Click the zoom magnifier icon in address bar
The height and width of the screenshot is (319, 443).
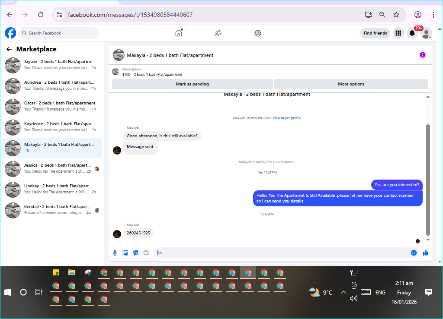click(x=382, y=15)
